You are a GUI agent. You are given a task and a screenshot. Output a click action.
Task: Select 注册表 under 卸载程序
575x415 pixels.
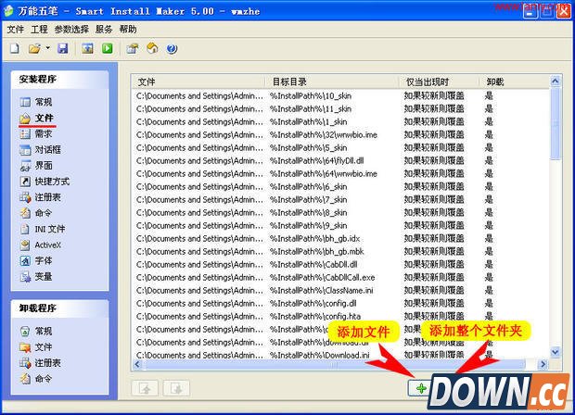pyautogui.click(x=40, y=362)
